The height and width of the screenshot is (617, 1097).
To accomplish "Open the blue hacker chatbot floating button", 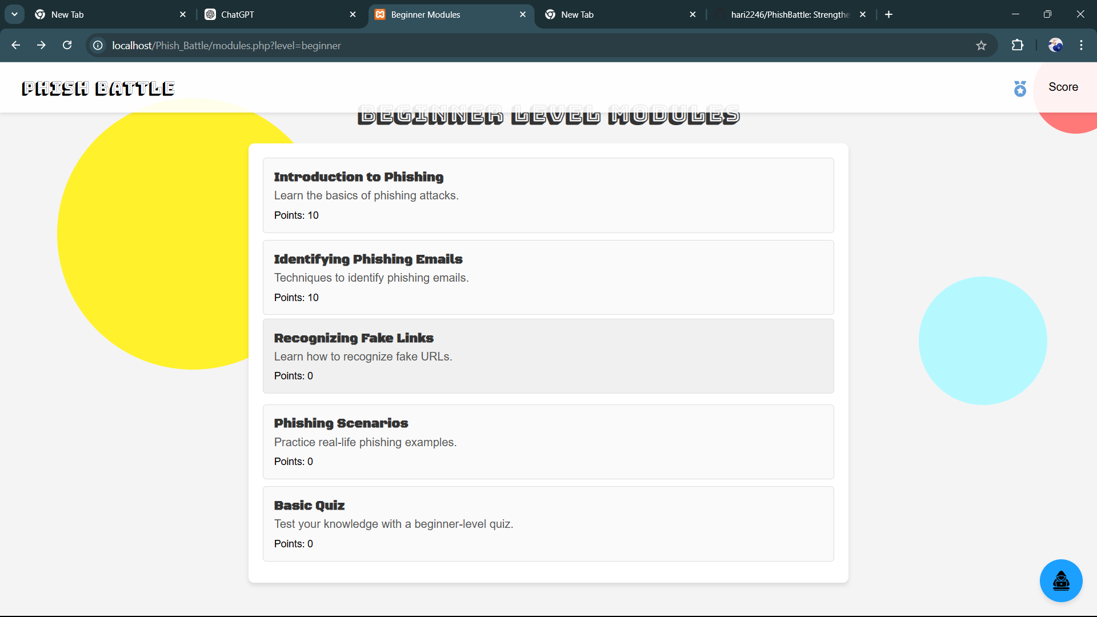I will tap(1060, 580).
